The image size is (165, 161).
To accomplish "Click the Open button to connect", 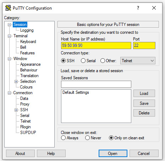I will 113,154.
